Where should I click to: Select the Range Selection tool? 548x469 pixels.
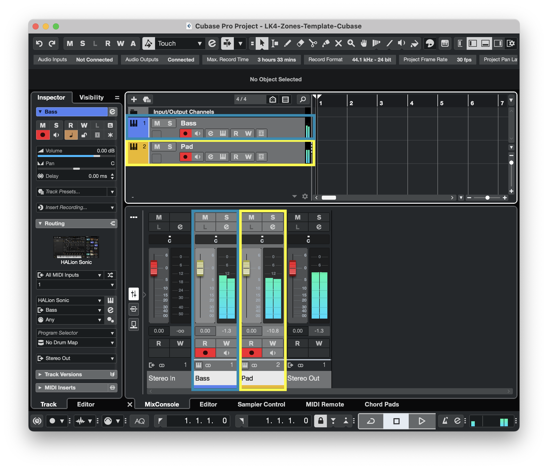[x=275, y=43]
